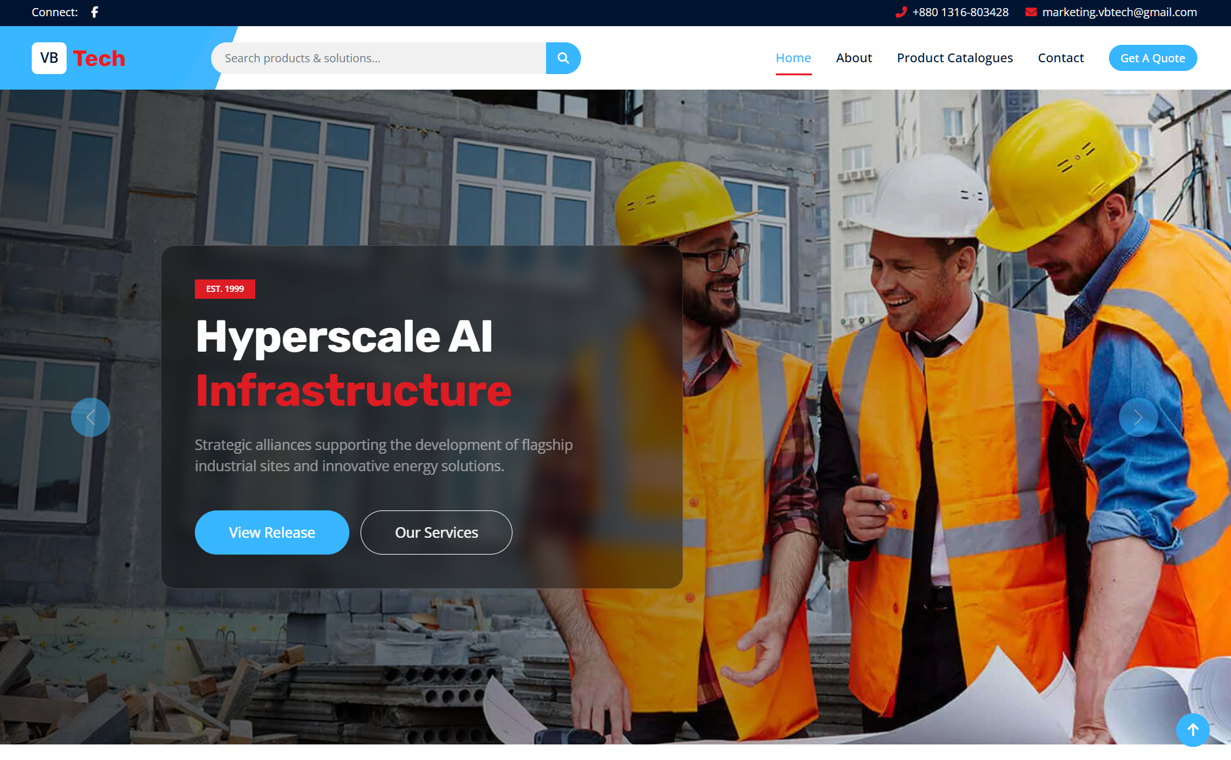Click the EST. 1999 red badge
The image size is (1231, 760).
click(225, 289)
